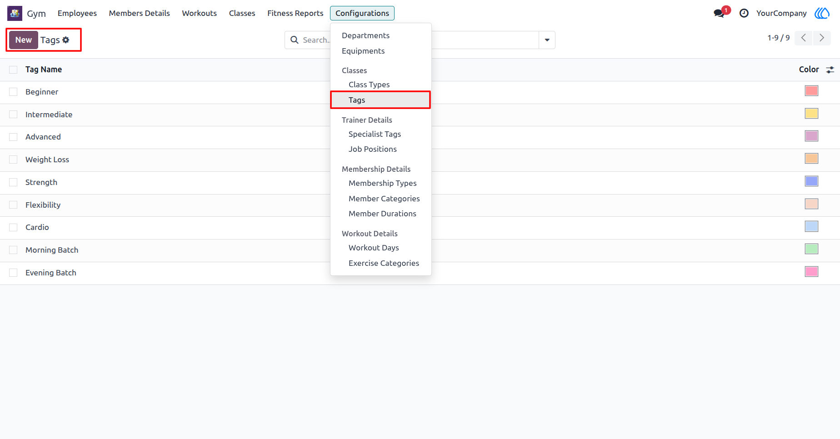This screenshot has height=439, width=840.
Task: Check the Weight Loss row checkbox
Action: pos(13,160)
